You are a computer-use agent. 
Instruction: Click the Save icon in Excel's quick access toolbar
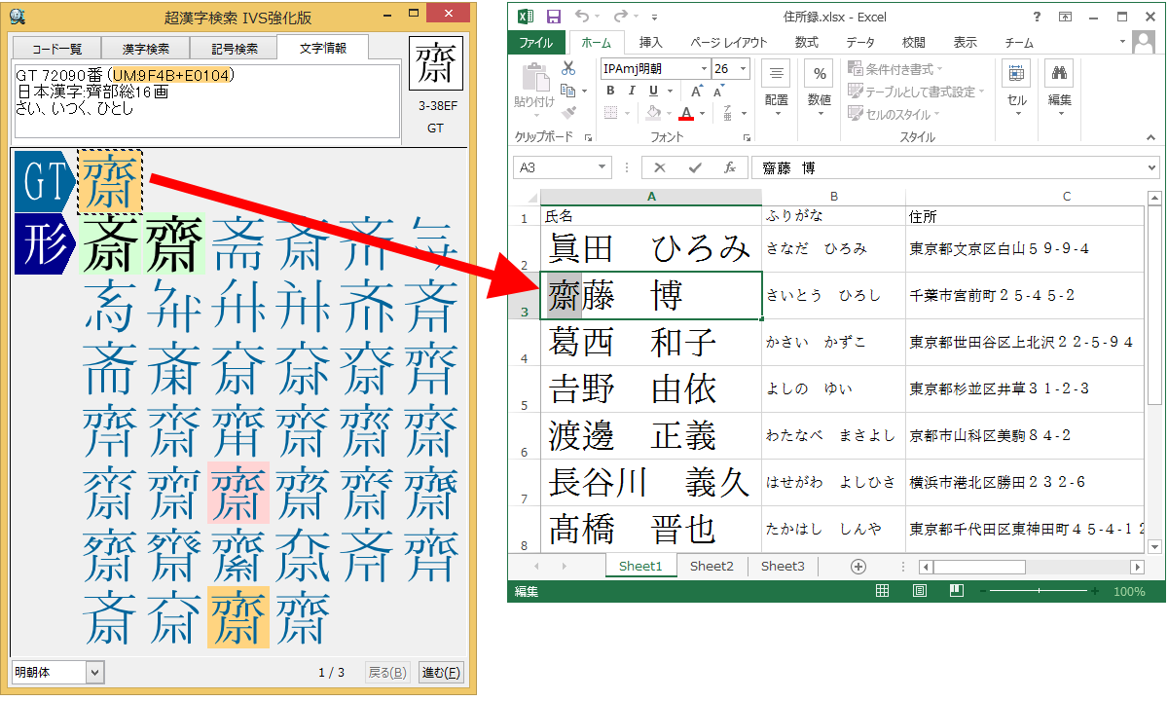(x=554, y=17)
